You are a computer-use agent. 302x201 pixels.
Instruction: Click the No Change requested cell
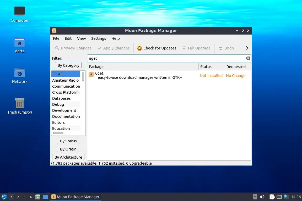coord(236,76)
